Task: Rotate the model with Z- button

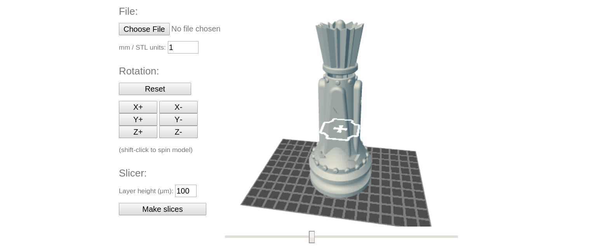Action: [x=178, y=132]
